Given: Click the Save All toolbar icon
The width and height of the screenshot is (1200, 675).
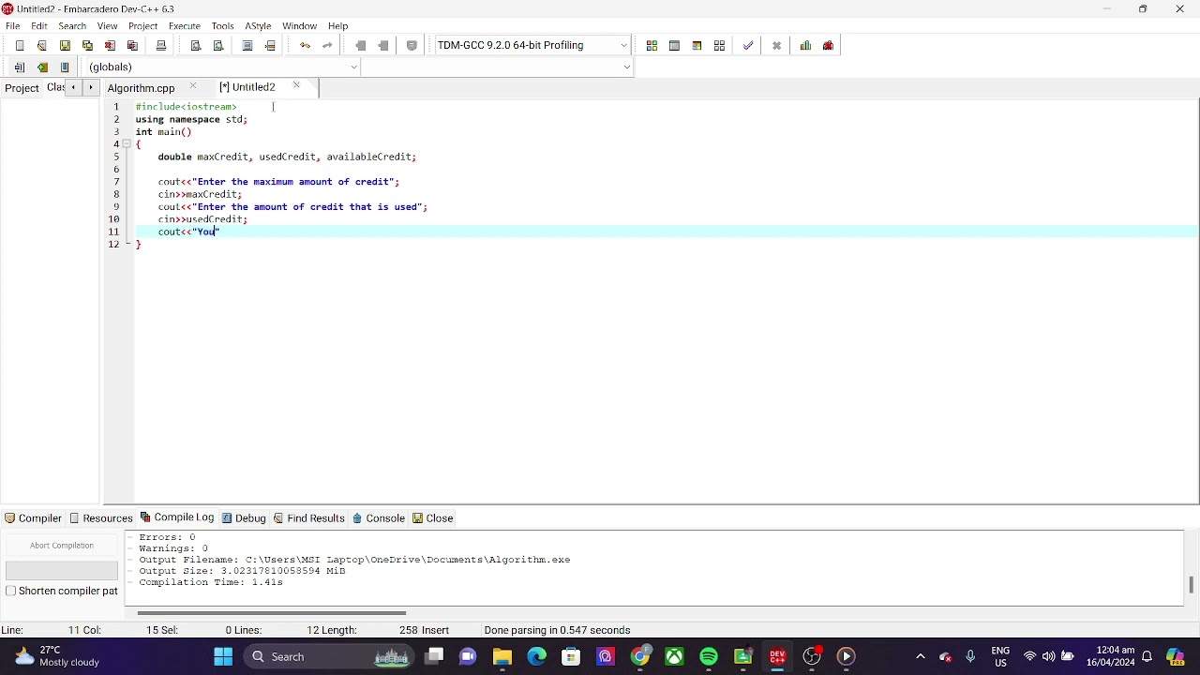Looking at the screenshot, I should [x=87, y=45].
